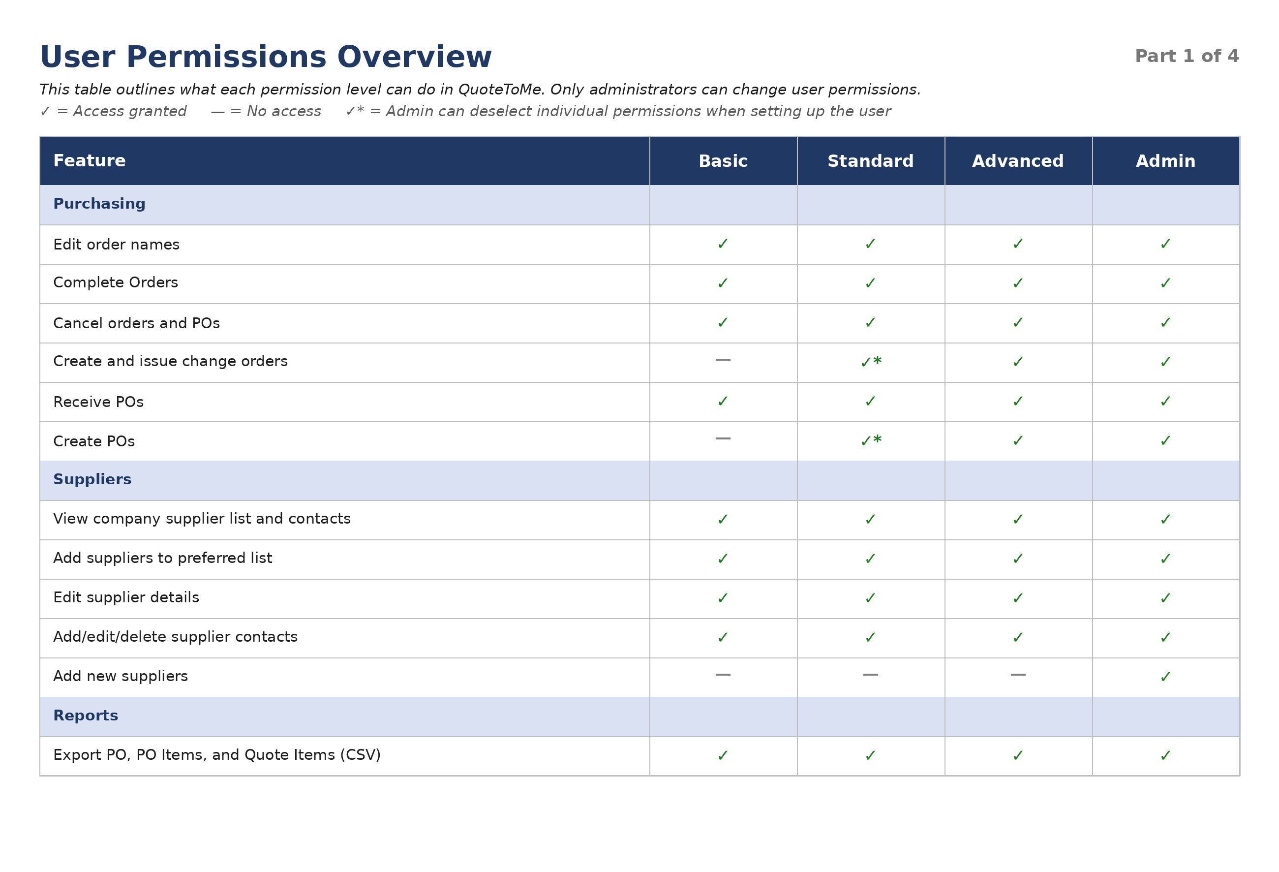Click the Admin column header
1279x872 pixels.
1165,161
